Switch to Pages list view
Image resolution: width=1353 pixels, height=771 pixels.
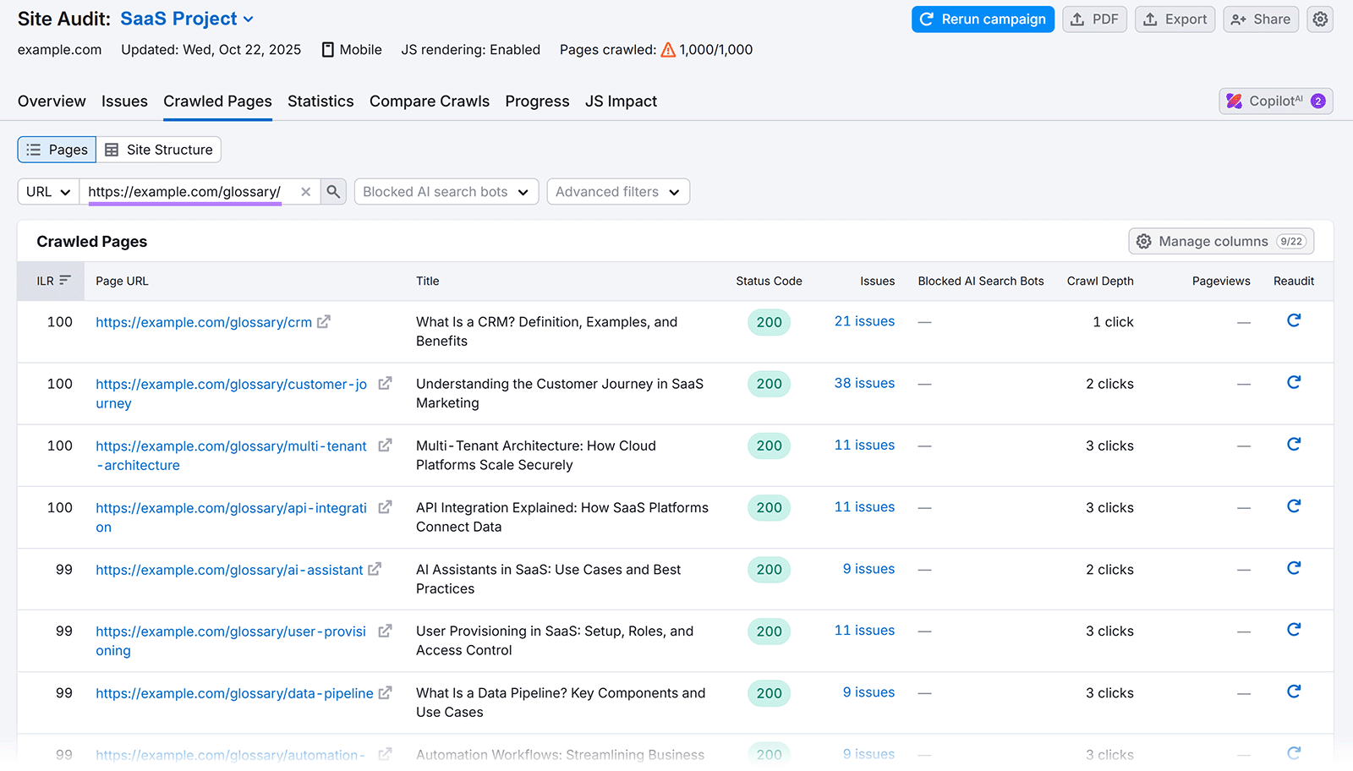pyautogui.click(x=57, y=150)
